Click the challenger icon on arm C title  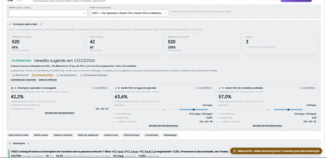coord(220,88)
